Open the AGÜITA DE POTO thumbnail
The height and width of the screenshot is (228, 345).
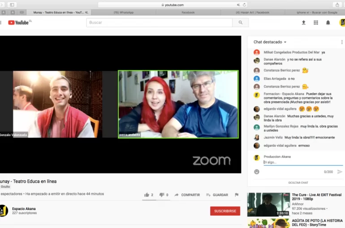[x=269, y=223]
